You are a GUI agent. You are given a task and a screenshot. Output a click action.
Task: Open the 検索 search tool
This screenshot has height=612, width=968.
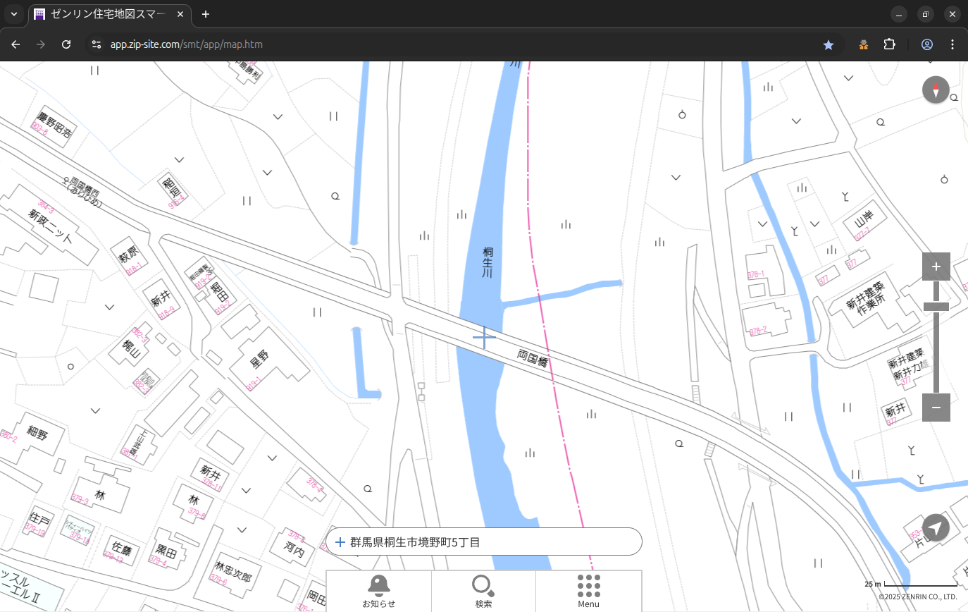[483, 591]
